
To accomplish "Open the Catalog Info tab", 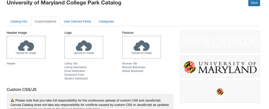I will 19,21.
